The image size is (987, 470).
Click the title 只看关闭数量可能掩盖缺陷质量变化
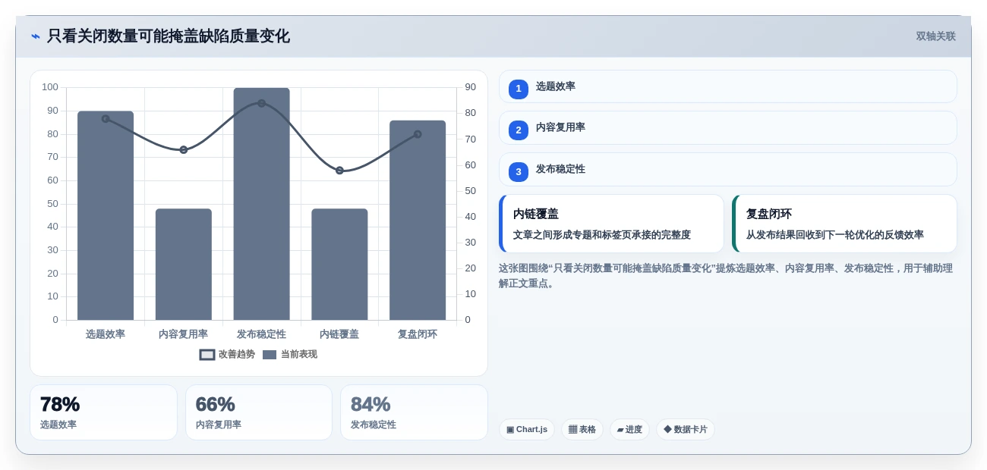click(x=169, y=36)
